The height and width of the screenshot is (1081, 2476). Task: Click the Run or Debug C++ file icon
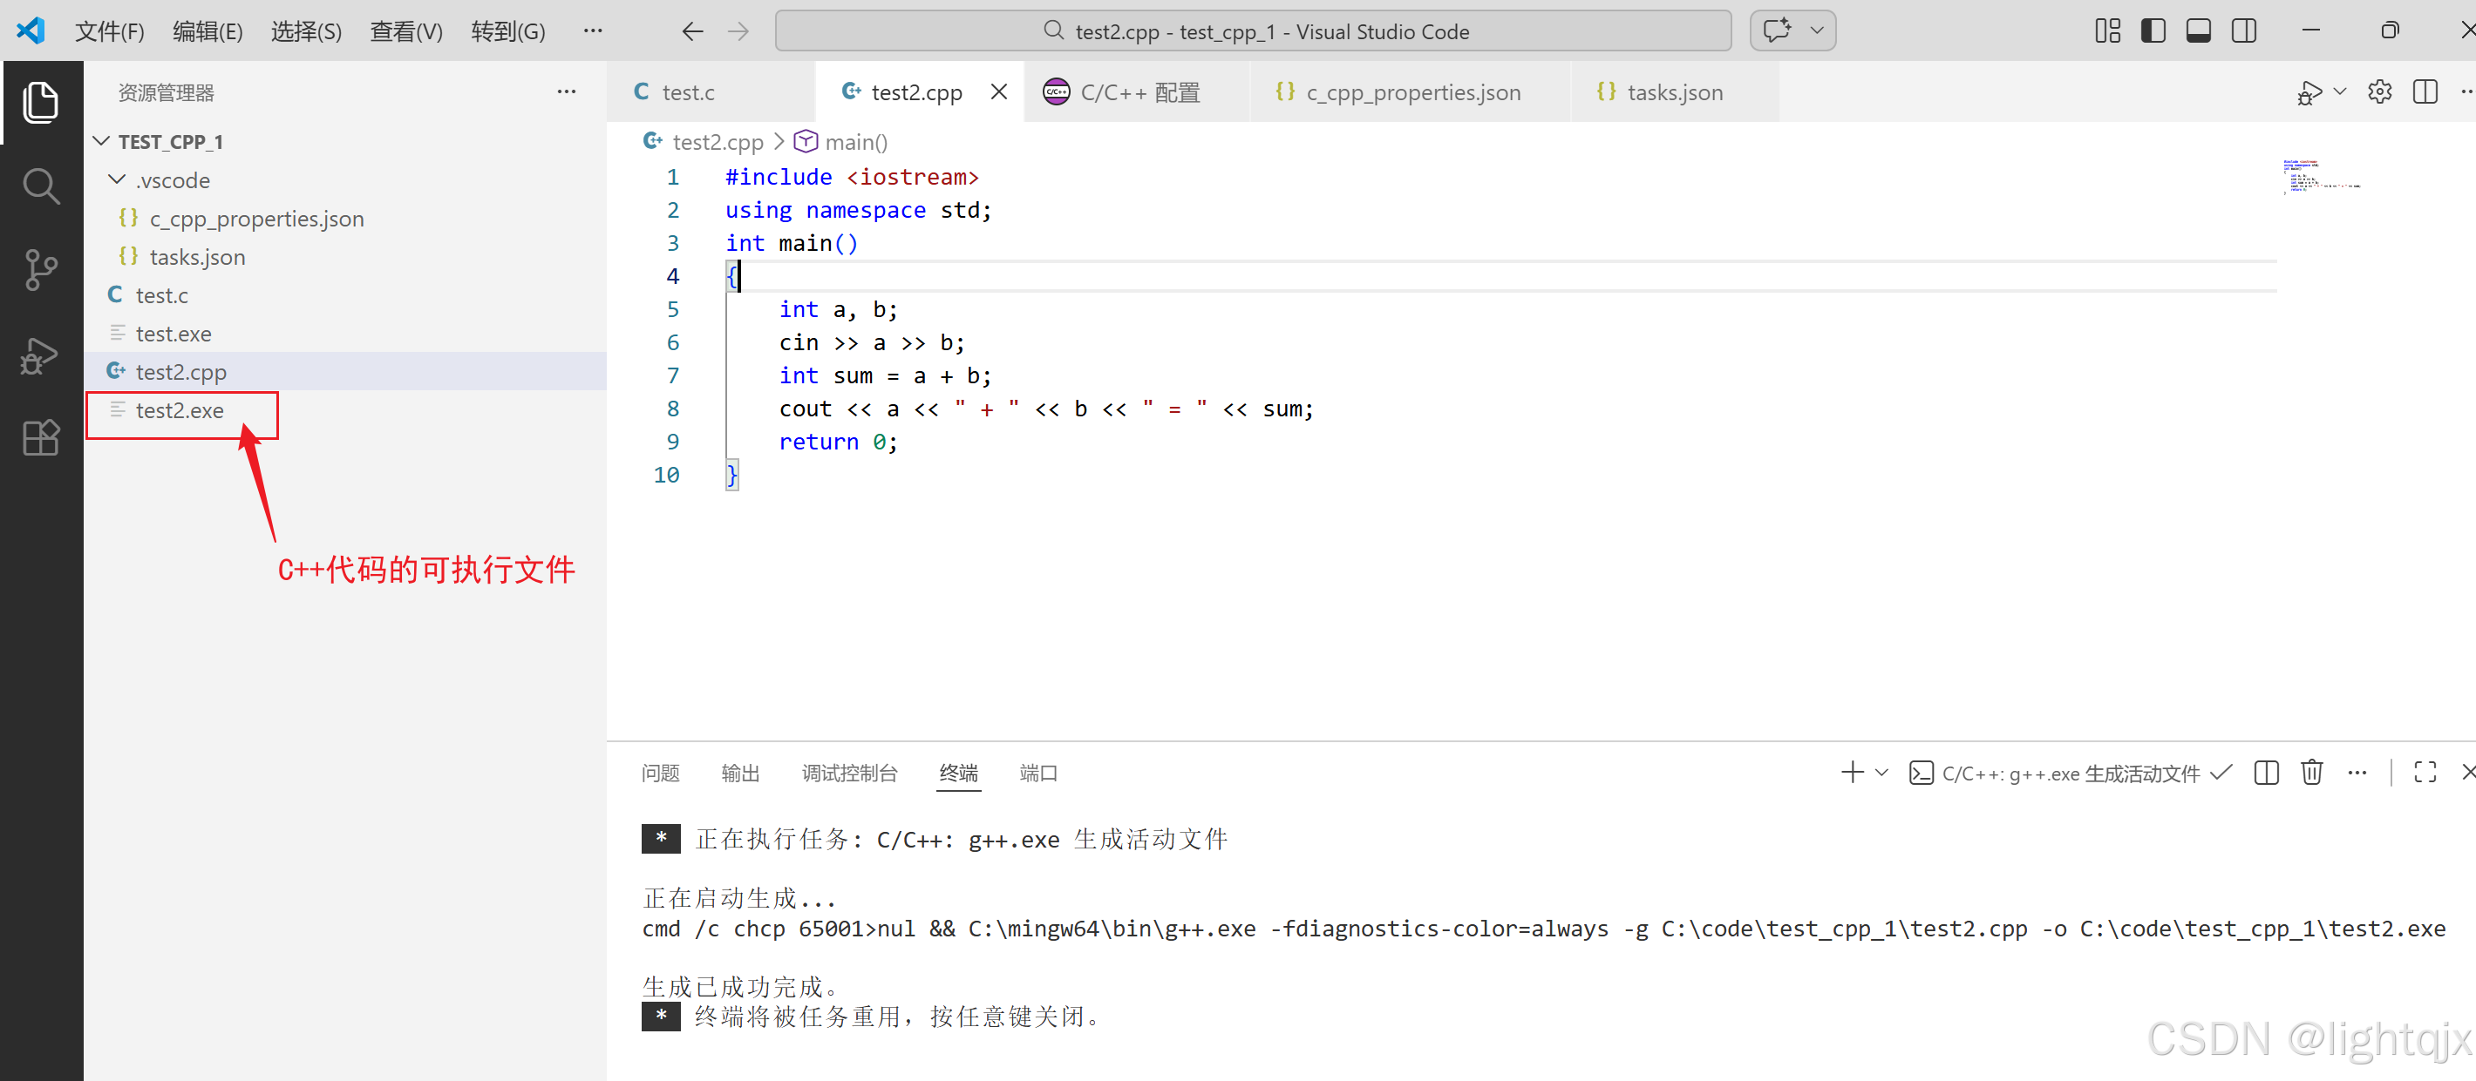(x=2309, y=92)
